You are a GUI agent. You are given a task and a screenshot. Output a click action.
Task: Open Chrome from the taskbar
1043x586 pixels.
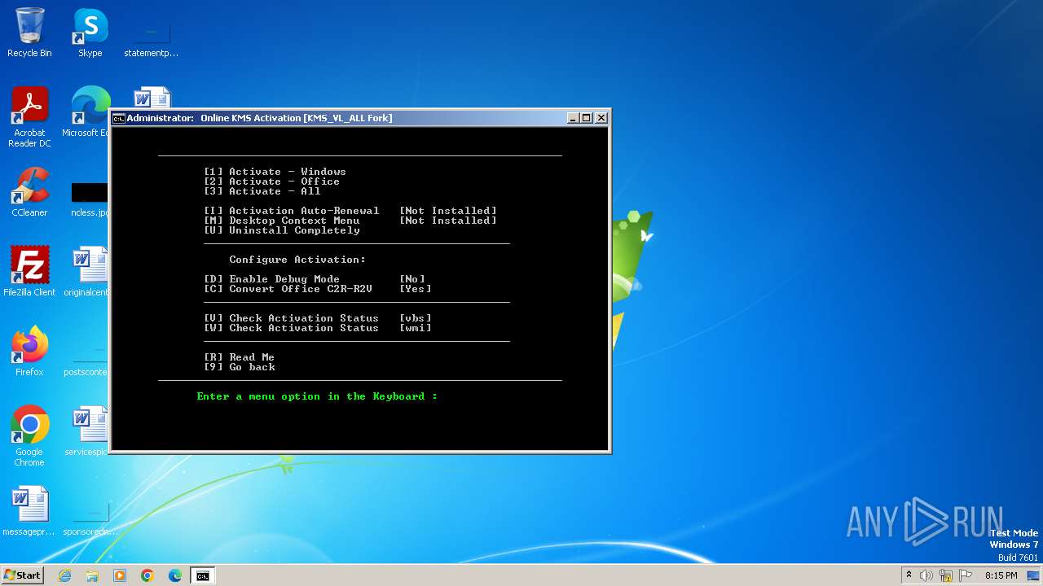147,575
